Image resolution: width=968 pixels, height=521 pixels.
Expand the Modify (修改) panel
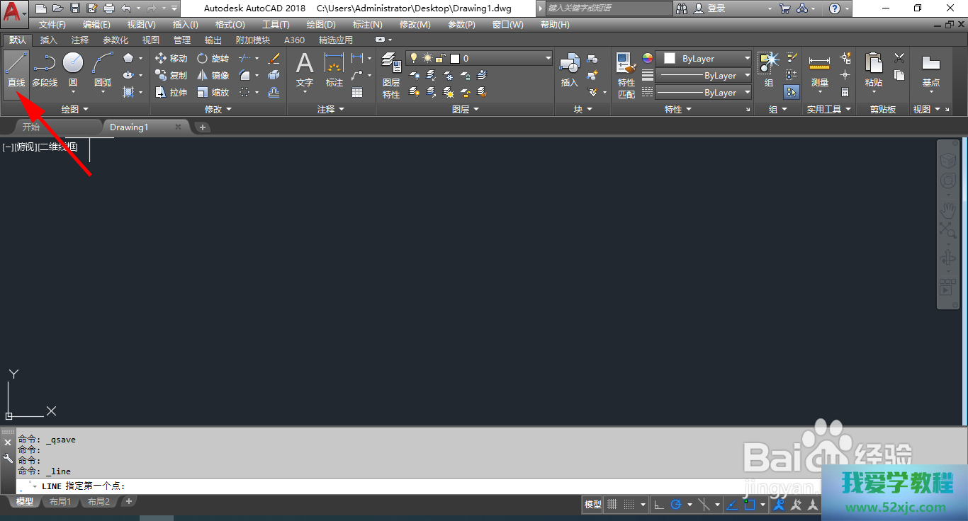[218, 110]
